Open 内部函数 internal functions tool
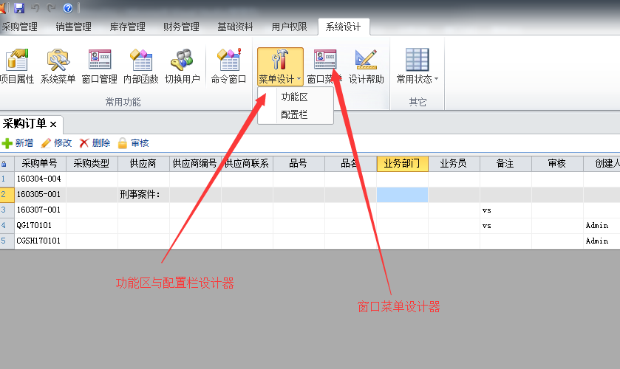The height and width of the screenshot is (369, 620). pyautogui.click(x=140, y=66)
